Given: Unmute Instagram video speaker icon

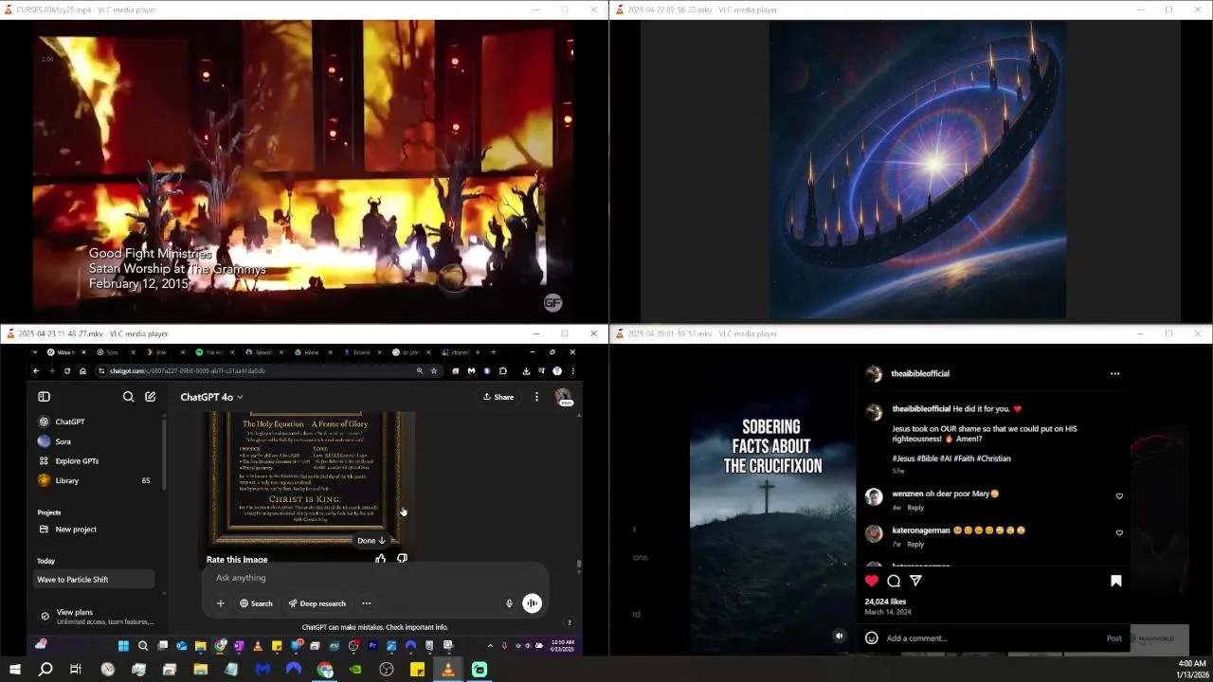Looking at the screenshot, I should coord(839,637).
